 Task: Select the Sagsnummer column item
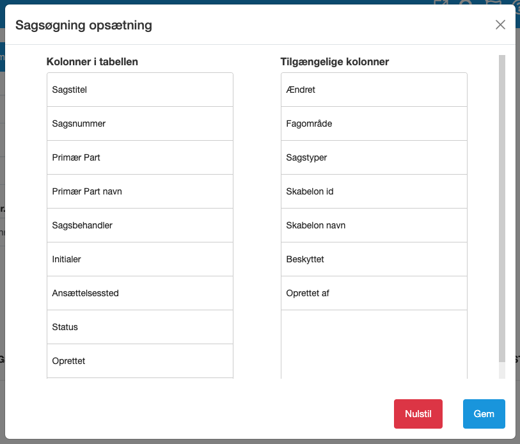tap(139, 123)
